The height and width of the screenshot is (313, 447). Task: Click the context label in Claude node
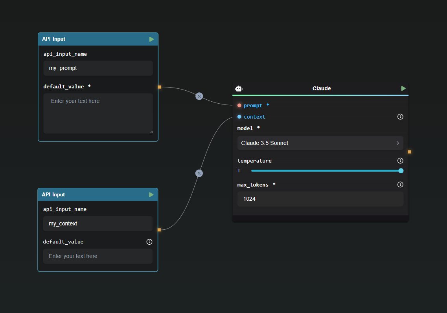[x=254, y=117]
